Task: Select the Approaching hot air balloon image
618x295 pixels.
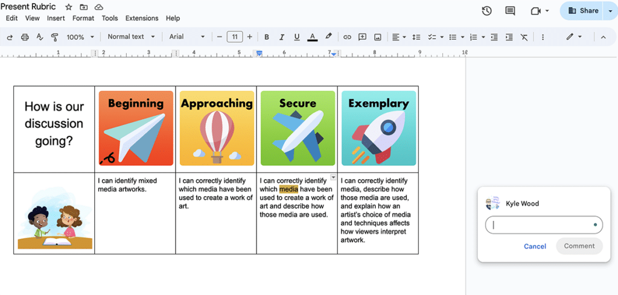Action: coord(217,128)
